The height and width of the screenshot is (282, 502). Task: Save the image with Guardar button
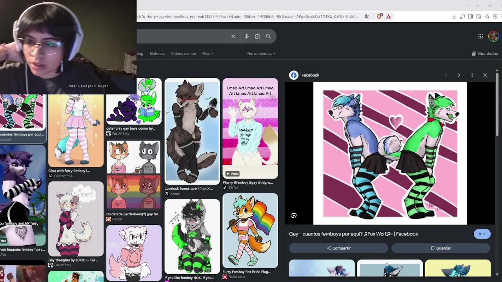click(x=441, y=248)
